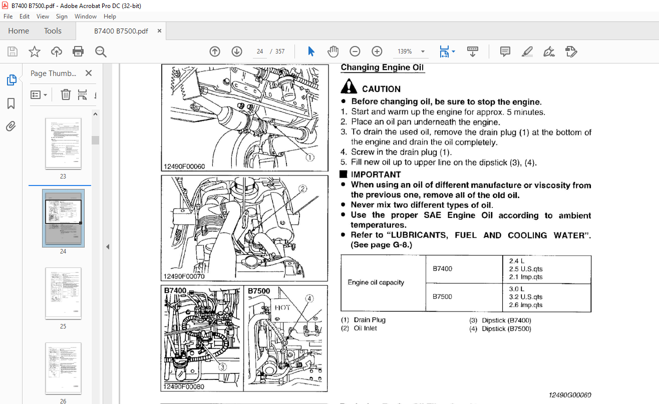Image resolution: width=659 pixels, height=404 pixels.
Task: Go to the previous page with the up arrow
Action: pos(215,51)
